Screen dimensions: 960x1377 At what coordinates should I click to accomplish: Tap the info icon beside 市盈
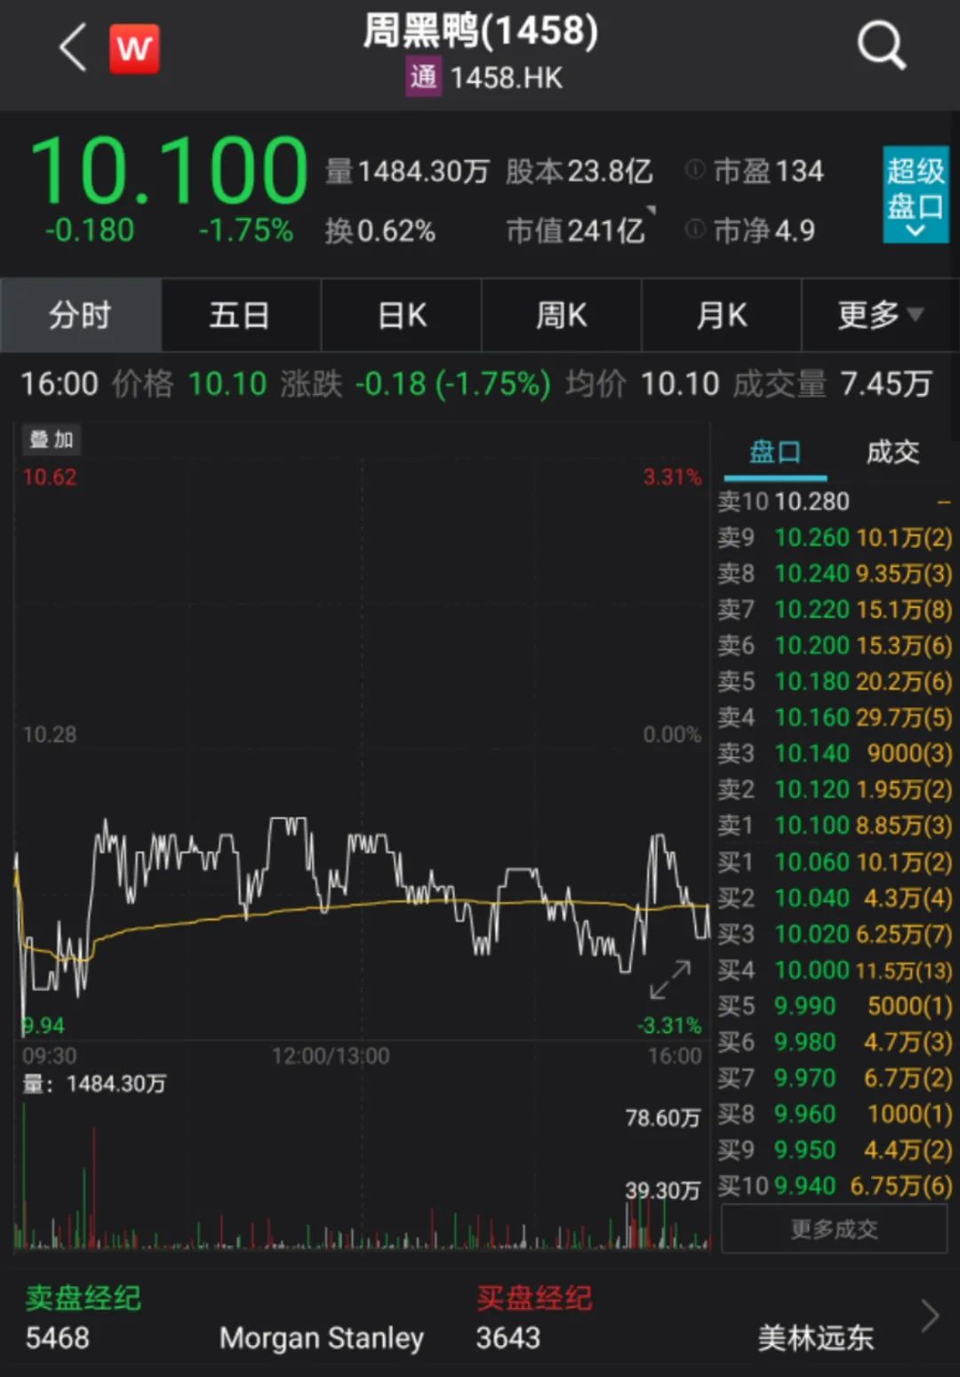pos(695,169)
